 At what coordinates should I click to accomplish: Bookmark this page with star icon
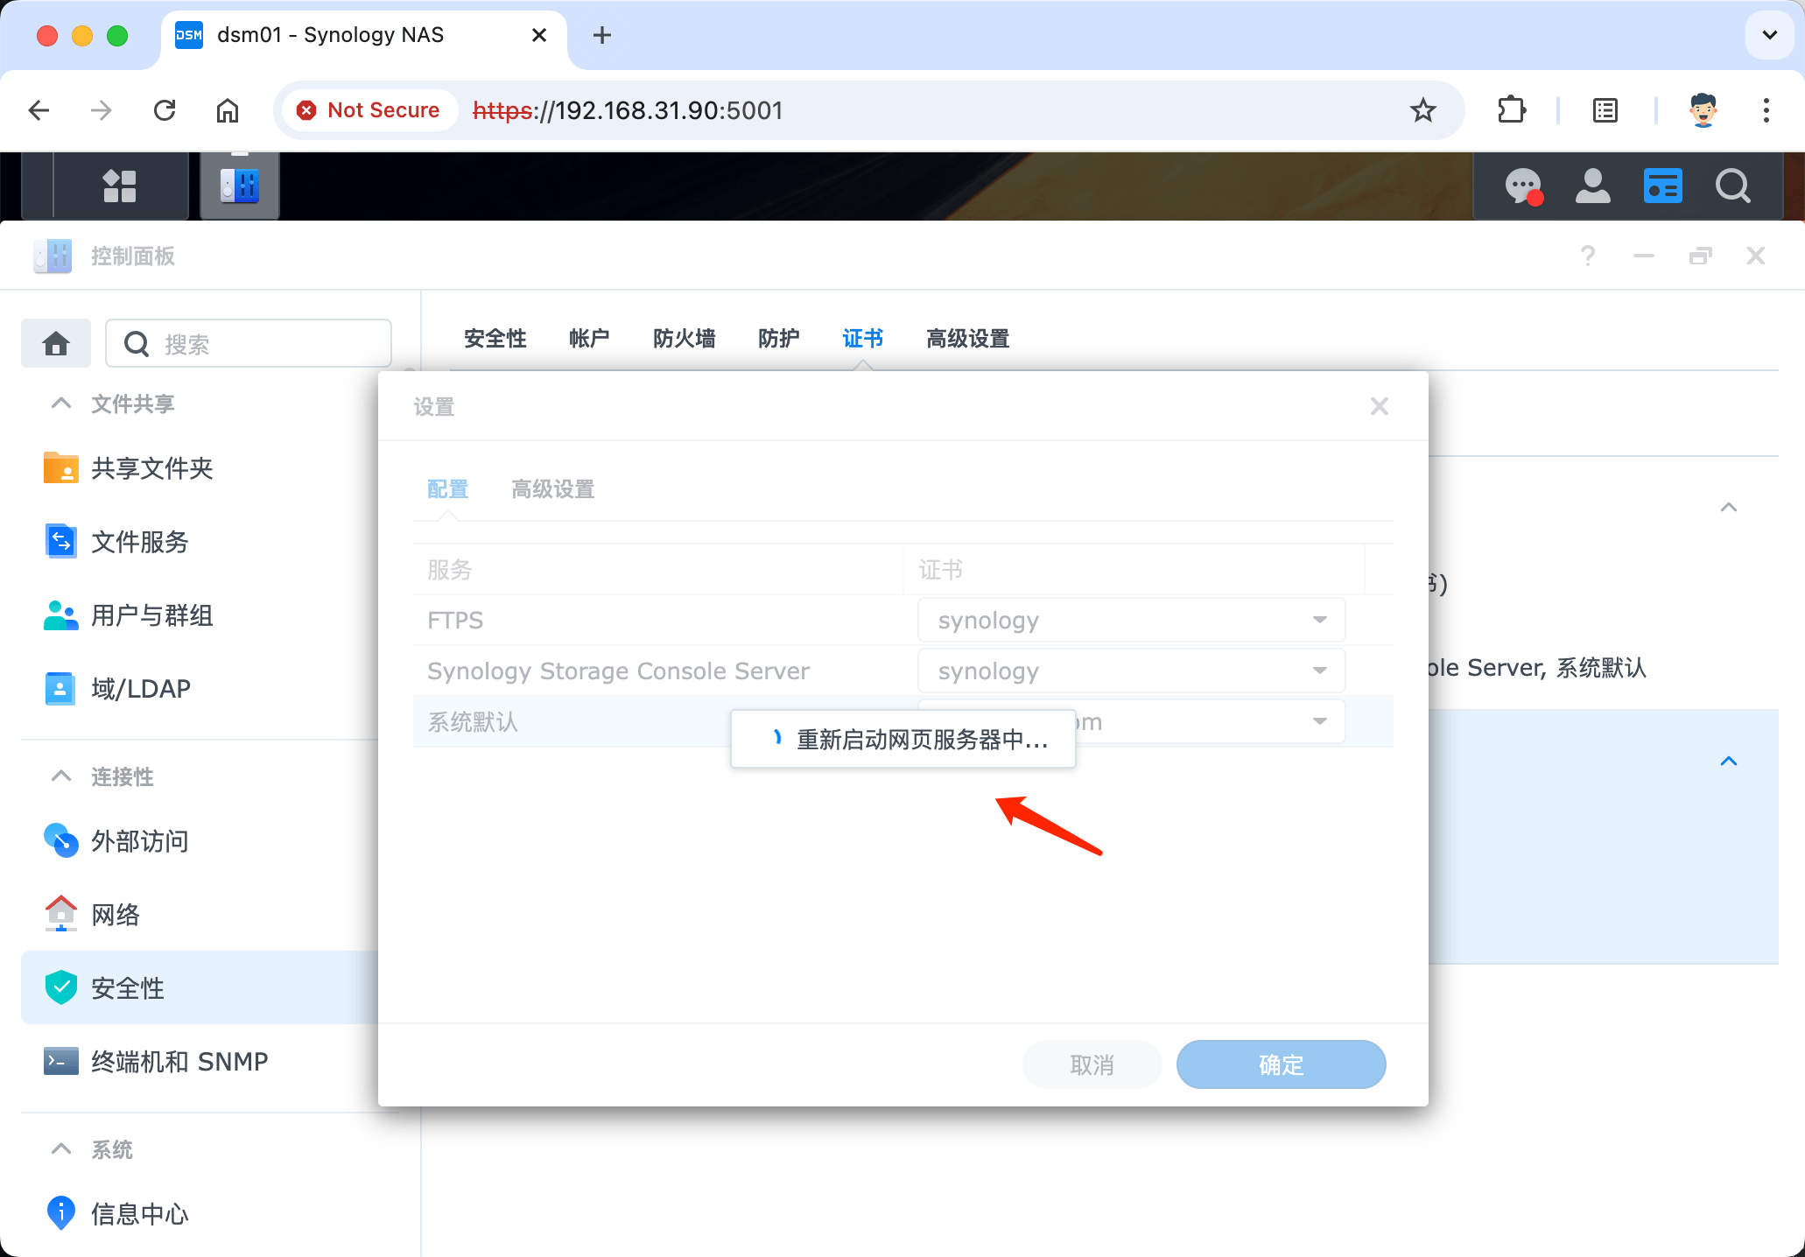(1423, 110)
